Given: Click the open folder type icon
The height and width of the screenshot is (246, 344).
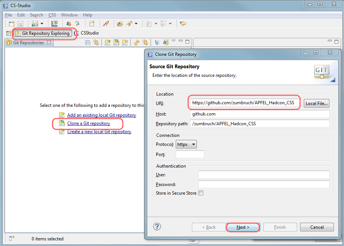Looking at the screenshot, I should click(x=120, y=24).
